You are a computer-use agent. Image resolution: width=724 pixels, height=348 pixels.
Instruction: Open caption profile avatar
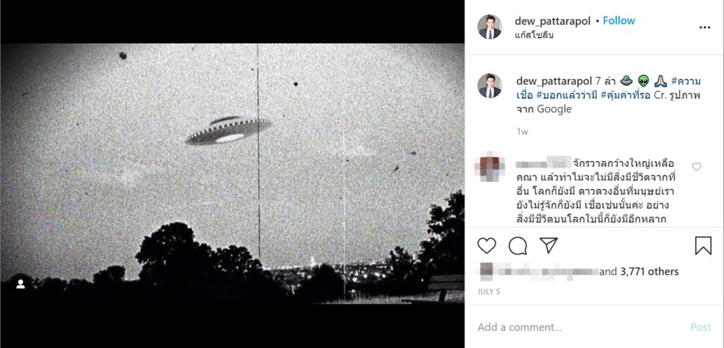489,86
